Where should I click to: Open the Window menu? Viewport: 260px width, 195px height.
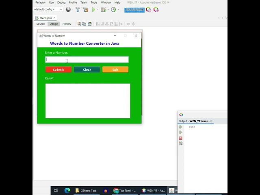[x=106, y=2]
